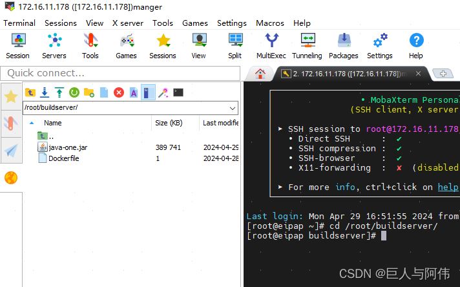
Task: Close the 172.16.11.178 session tab
Action: (x=419, y=73)
